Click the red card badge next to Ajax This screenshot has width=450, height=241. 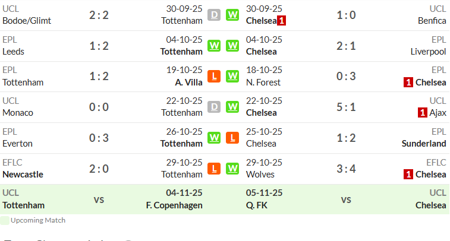pos(423,113)
